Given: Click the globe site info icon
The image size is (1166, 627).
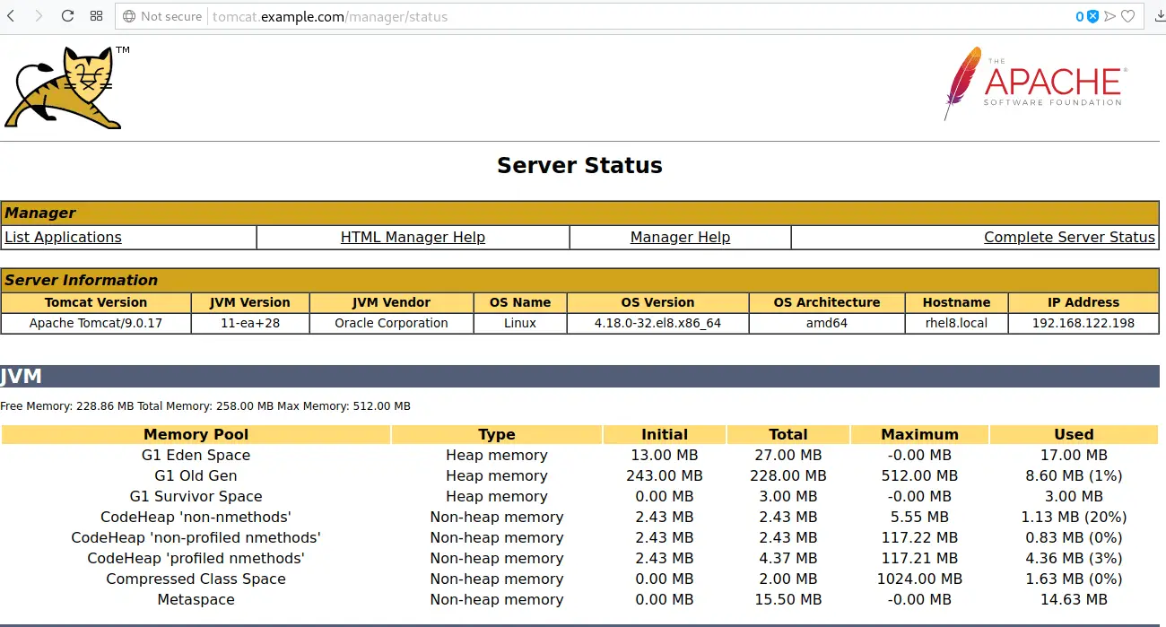Looking at the screenshot, I should click(129, 16).
